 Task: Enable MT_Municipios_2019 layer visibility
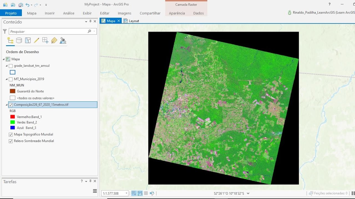11,79
